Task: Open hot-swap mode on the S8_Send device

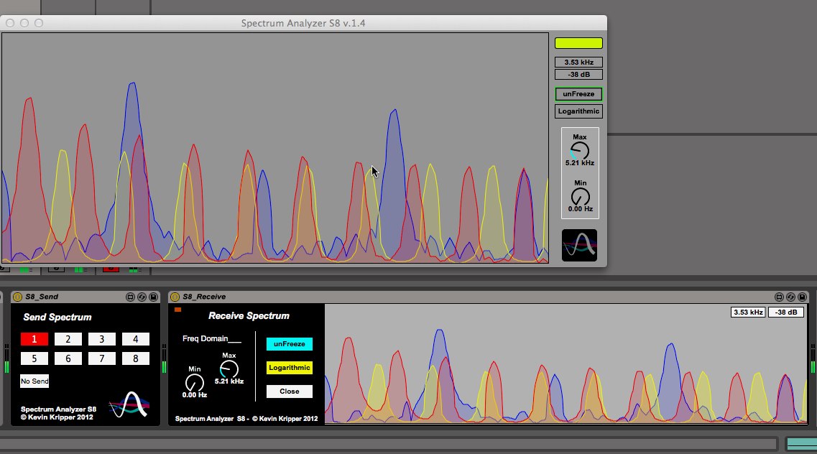Action: [x=142, y=296]
